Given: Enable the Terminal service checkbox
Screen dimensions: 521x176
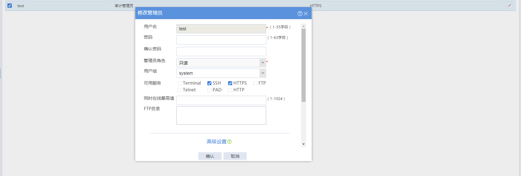Looking at the screenshot, I should point(179,83).
